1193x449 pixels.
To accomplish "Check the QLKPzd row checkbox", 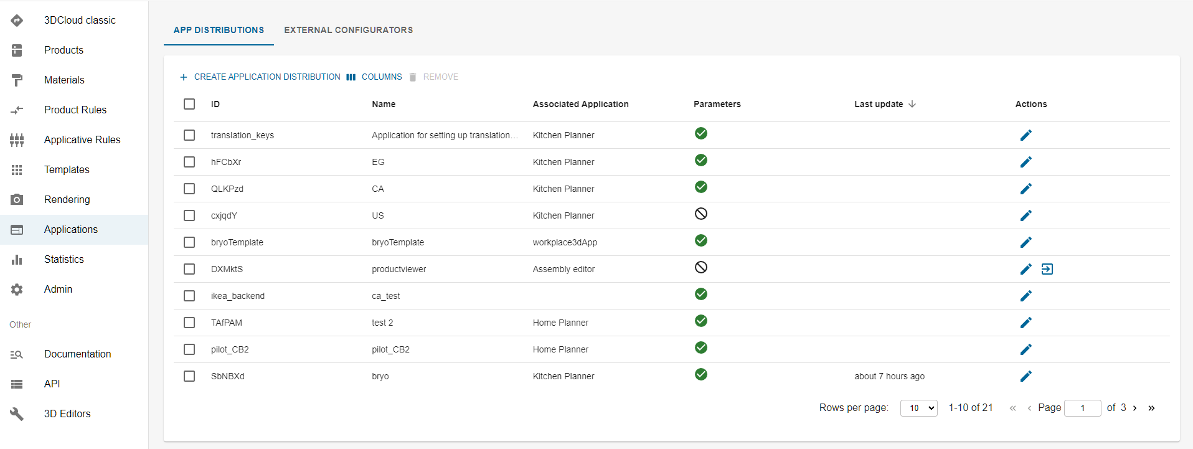I will (189, 189).
